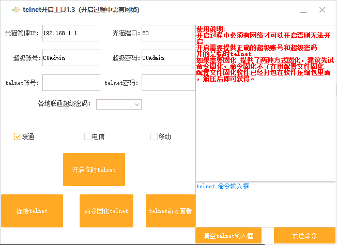Viewport: 337px width, 245px height.
Task: Enable the 联通 checkbox
Action: [x=18, y=136]
